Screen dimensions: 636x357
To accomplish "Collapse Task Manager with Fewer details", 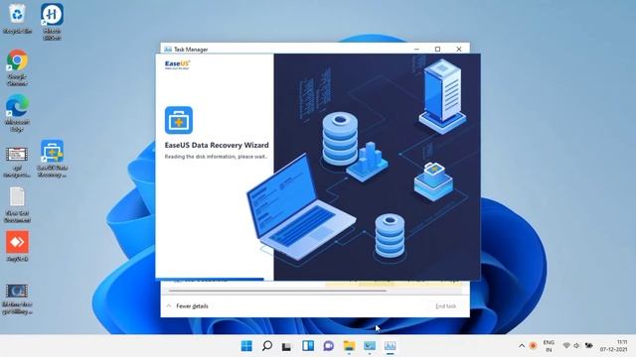I will 188,306.
